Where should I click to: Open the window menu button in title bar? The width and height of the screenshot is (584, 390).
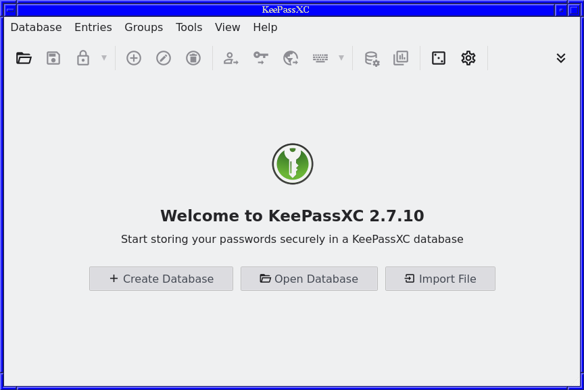(10, 10)
